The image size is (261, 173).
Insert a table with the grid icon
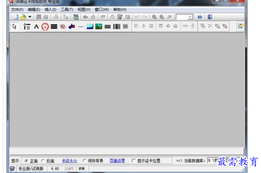pyautogui.click(x=107, y=26)
